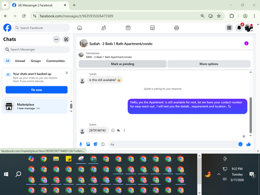Viewport: 260px width, 195px height.
Task: Open the Chrome three-dot menu
Action: [x=254, y=16]
